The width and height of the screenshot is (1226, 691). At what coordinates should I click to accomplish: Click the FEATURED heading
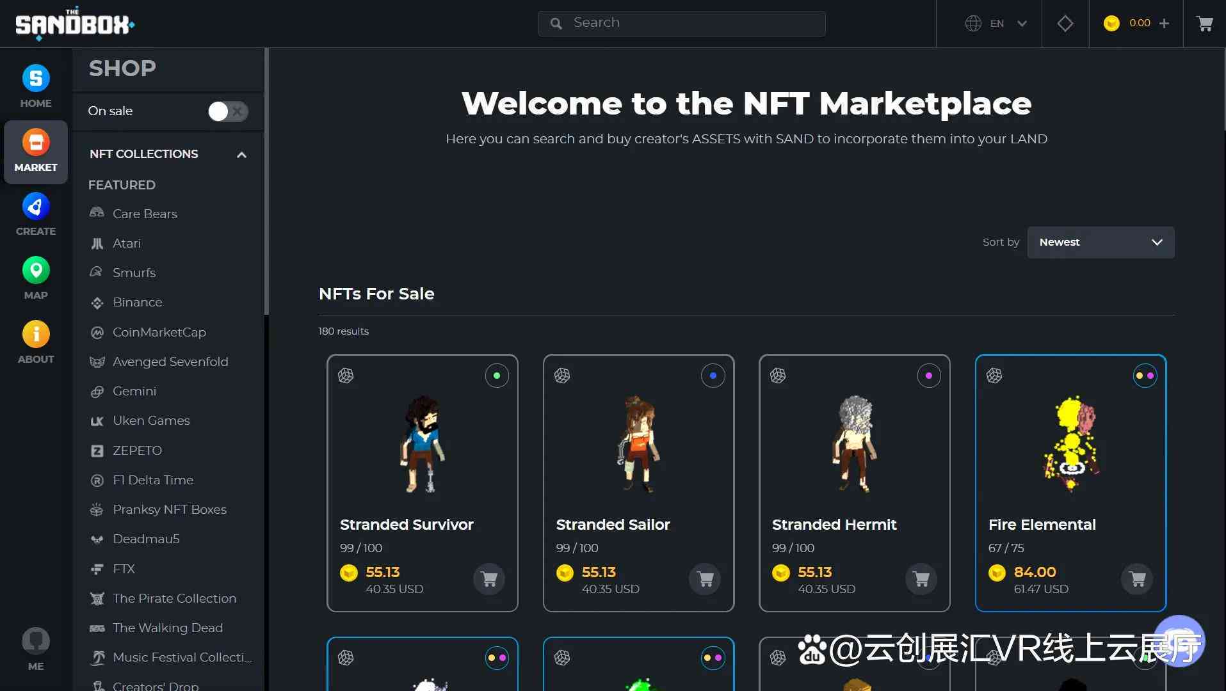click(x=122, y=185)
